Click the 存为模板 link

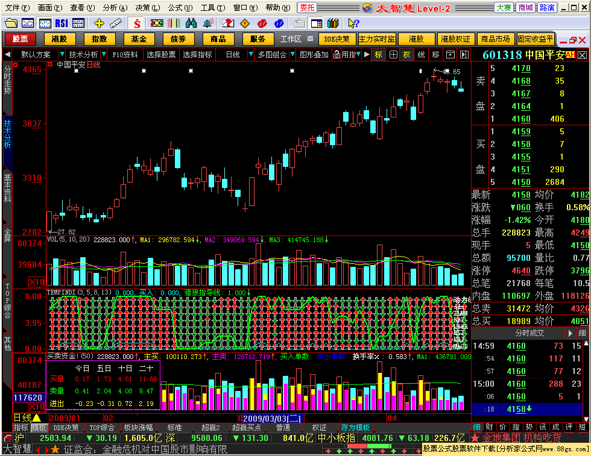[x=355, y=428]
